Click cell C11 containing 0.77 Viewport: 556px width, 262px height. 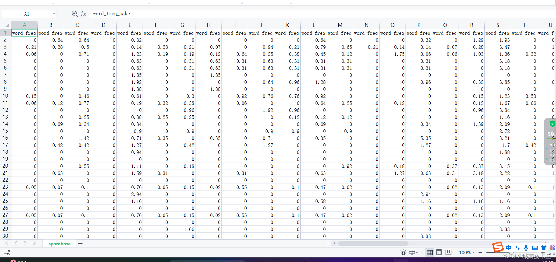click(x=77, y=103)
